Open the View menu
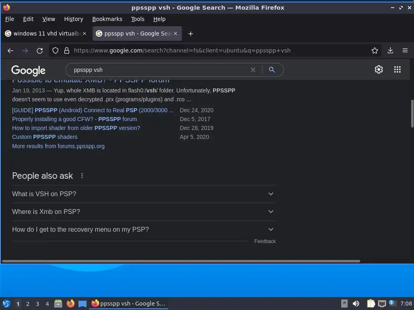This screenshot has height=310, width=414. point(49,19)
